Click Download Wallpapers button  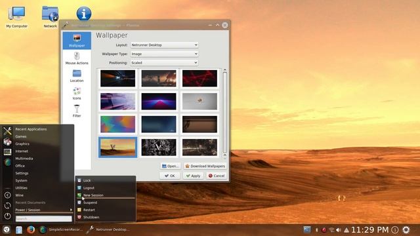click(205, 166)
